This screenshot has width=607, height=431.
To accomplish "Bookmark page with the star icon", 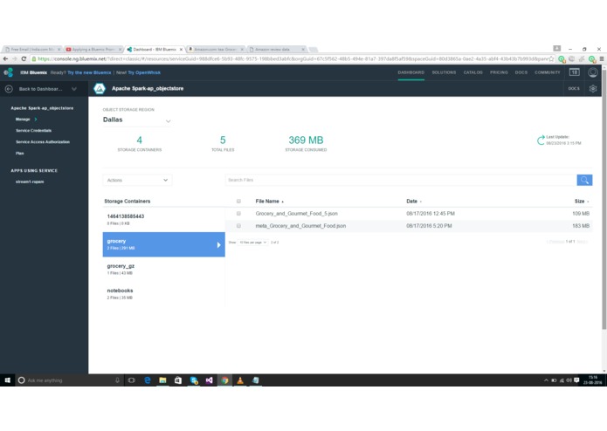I will point(551,58).
